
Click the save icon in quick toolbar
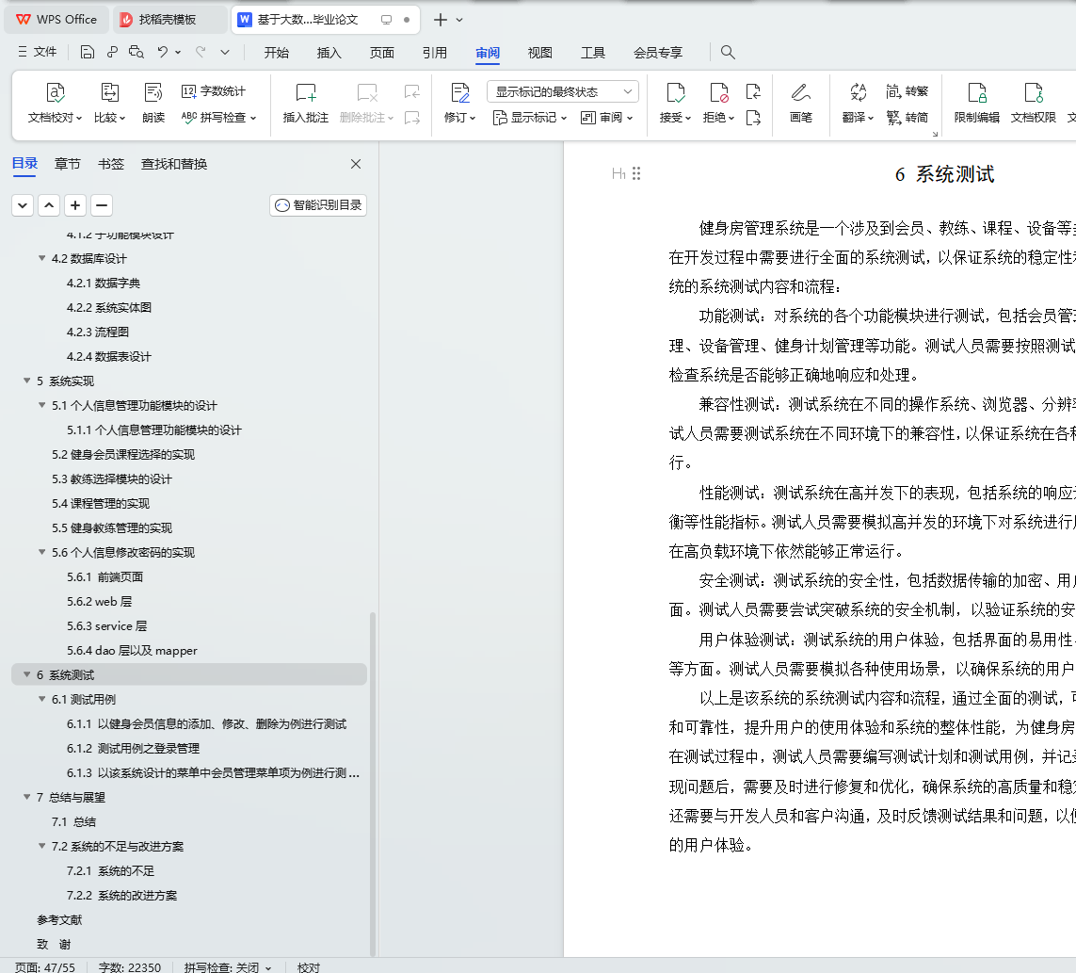coord(88,52)
